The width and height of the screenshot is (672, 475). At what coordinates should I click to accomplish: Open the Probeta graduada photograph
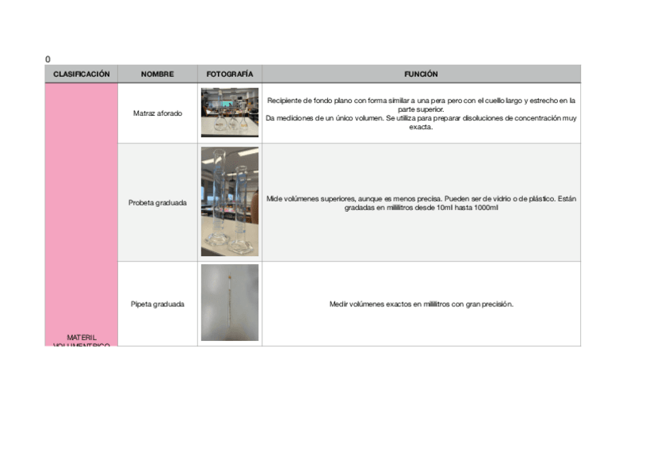point(230,201)
